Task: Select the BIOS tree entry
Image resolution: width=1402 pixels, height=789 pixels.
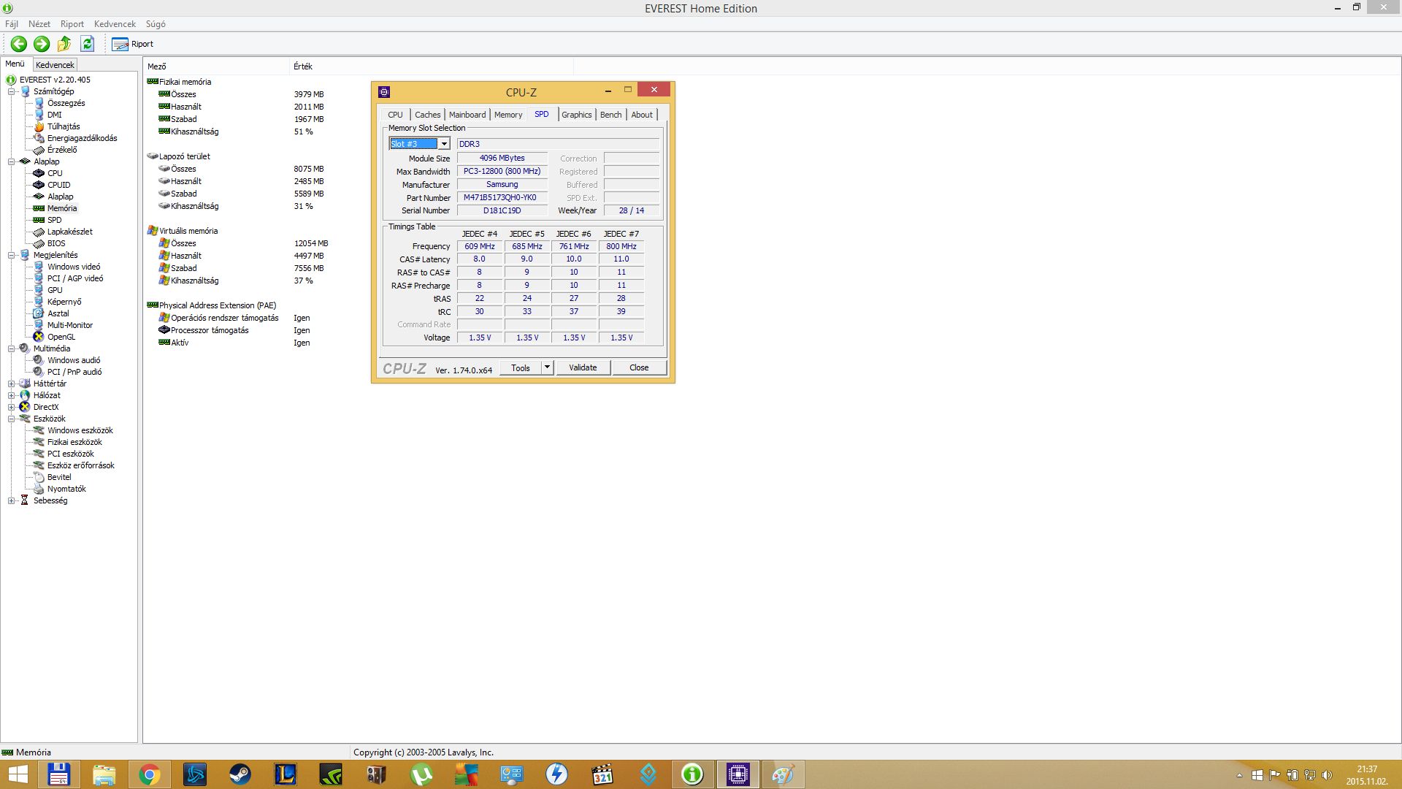Action: point(49,243)
